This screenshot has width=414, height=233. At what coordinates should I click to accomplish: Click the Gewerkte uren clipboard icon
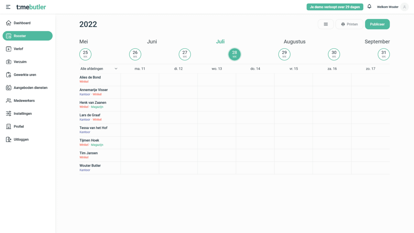tap(9, 75)
